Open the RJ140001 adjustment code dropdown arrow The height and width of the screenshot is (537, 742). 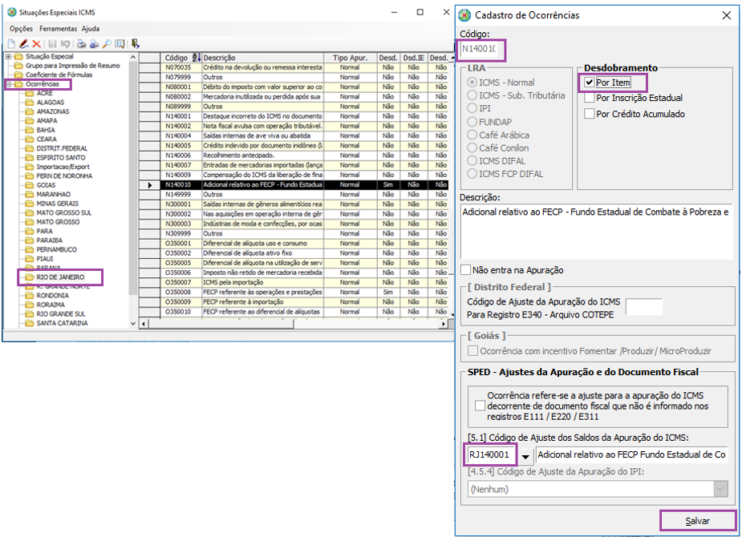[x=525, y=456]
